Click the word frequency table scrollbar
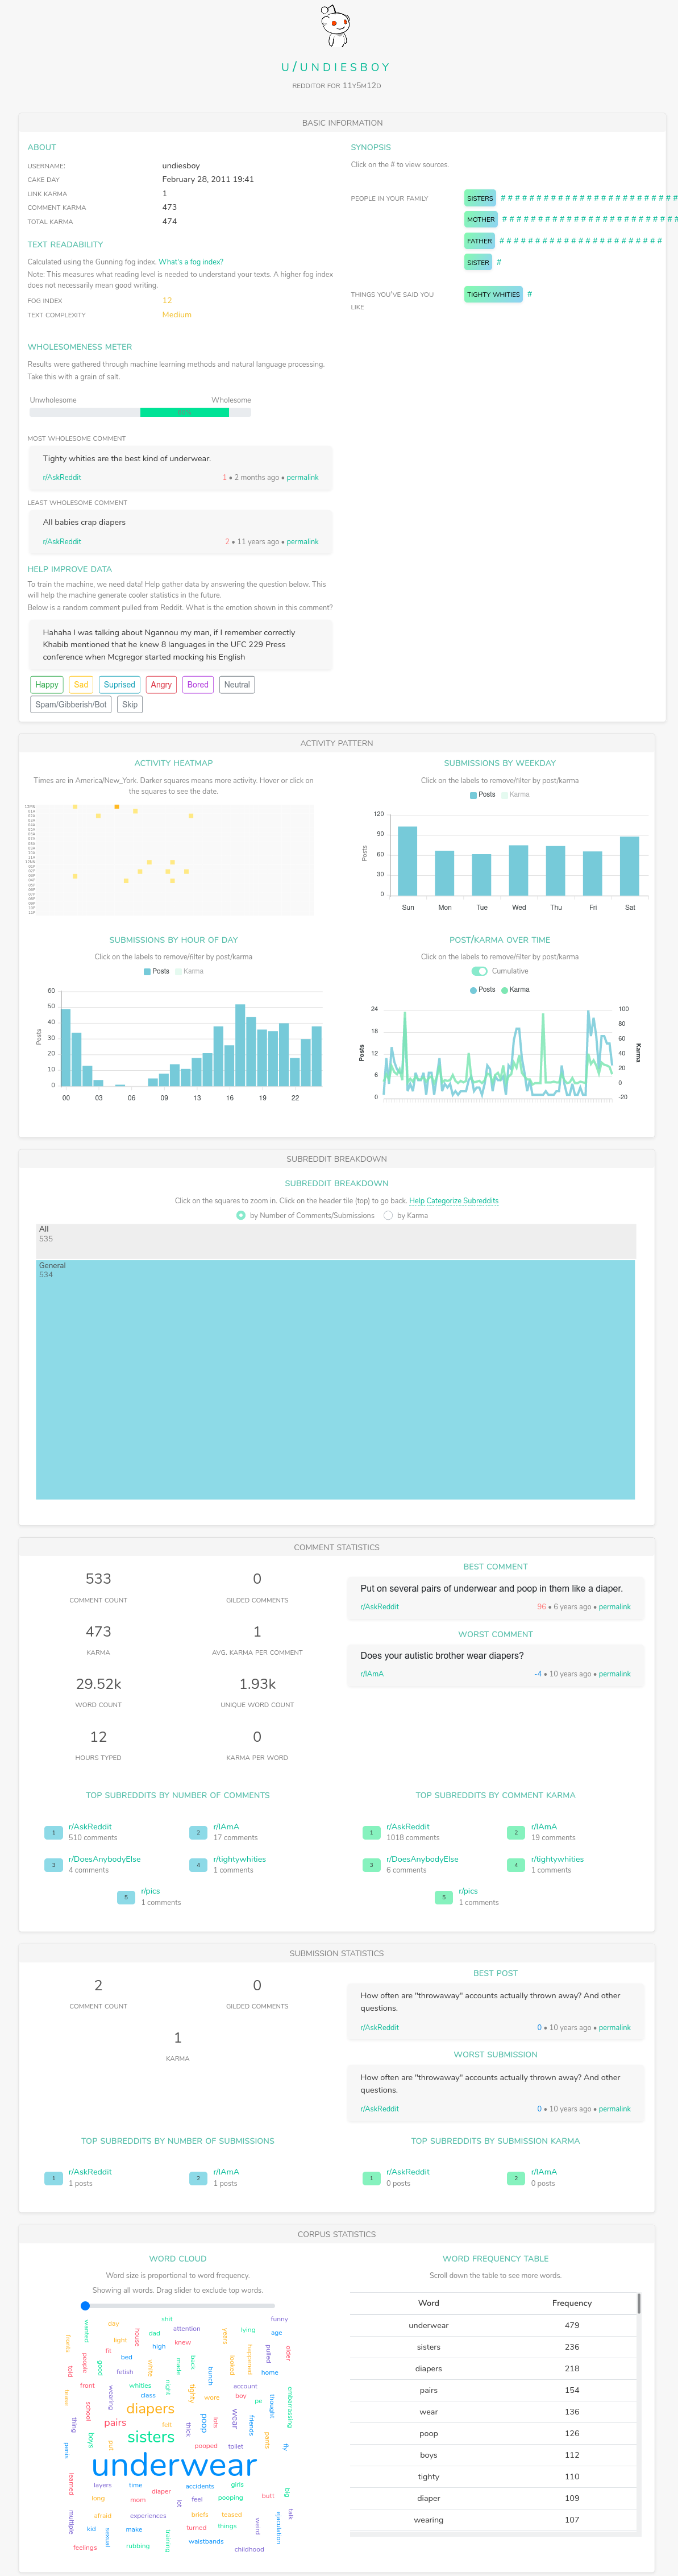 click(638, 2303)
